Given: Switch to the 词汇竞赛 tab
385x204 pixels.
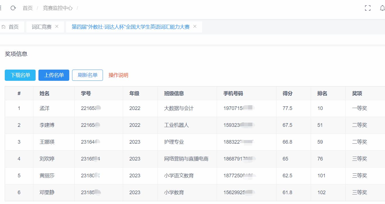Looking at the screenshot, I should 42,27.
